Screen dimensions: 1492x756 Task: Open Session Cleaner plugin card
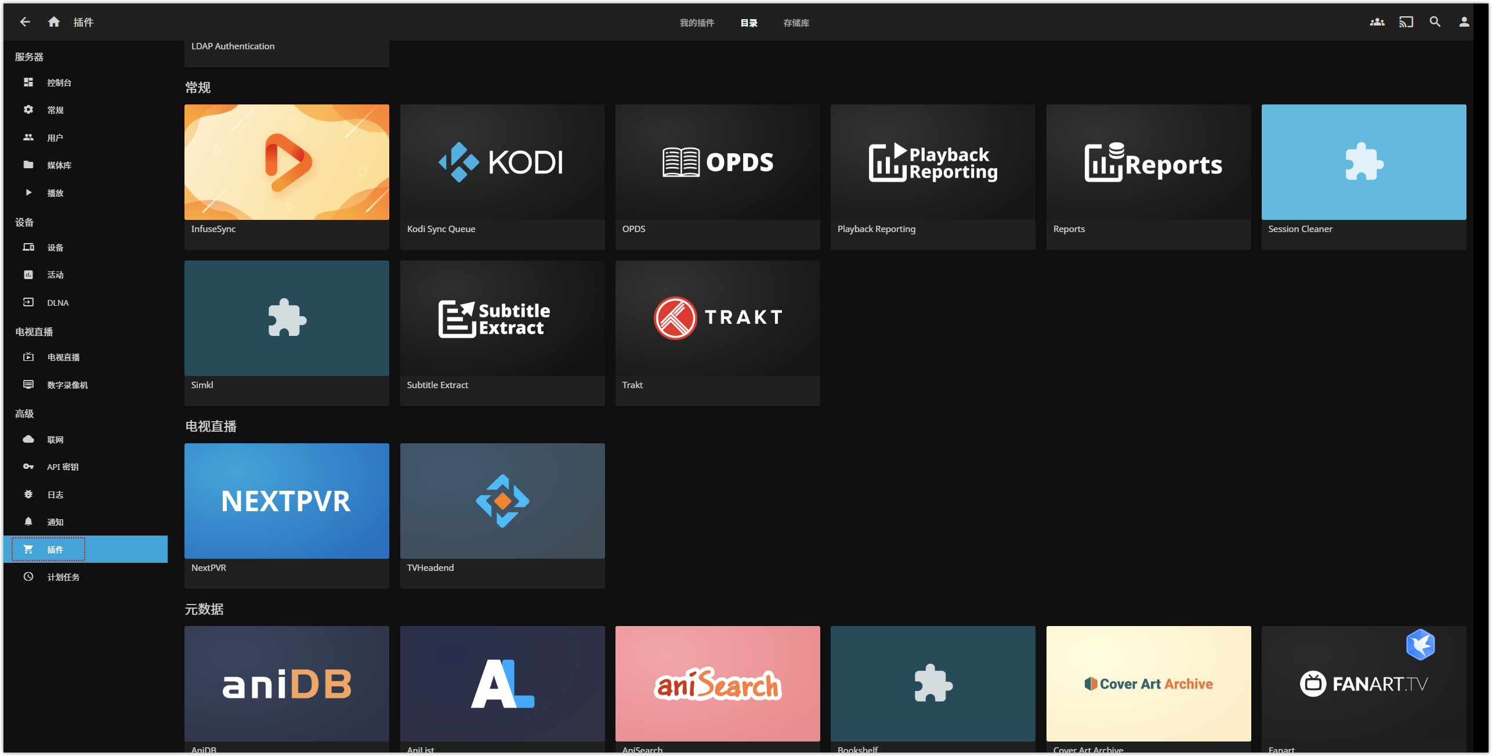tap(1364, 177)
